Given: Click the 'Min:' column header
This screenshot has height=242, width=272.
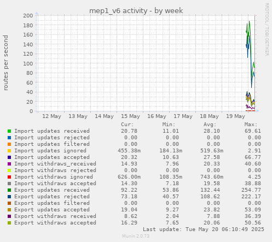Looking at the screenshot, I should pyautogui.click(x=169, y=125).
